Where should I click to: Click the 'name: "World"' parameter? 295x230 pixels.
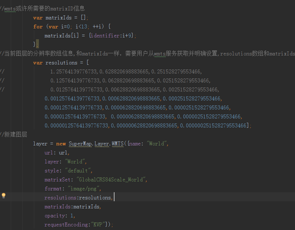(x=149, y=144)
